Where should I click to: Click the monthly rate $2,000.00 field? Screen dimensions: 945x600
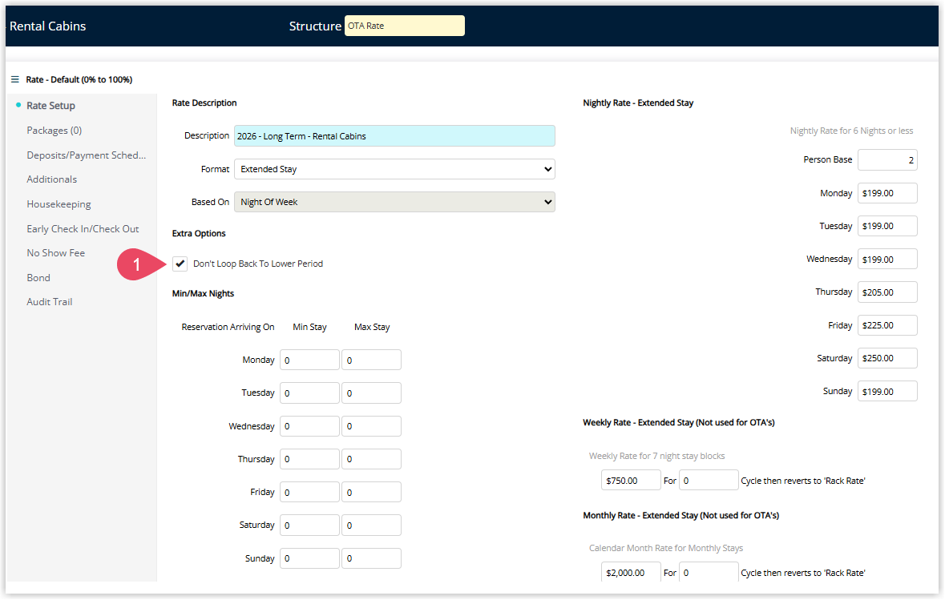point(631,572)
